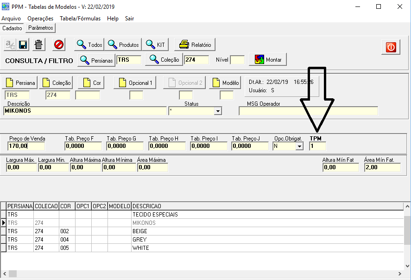The width and height of the screenshot is (411, 280).
Task: Click the Descrição field with MIKONOS
Action: [85, 111]
